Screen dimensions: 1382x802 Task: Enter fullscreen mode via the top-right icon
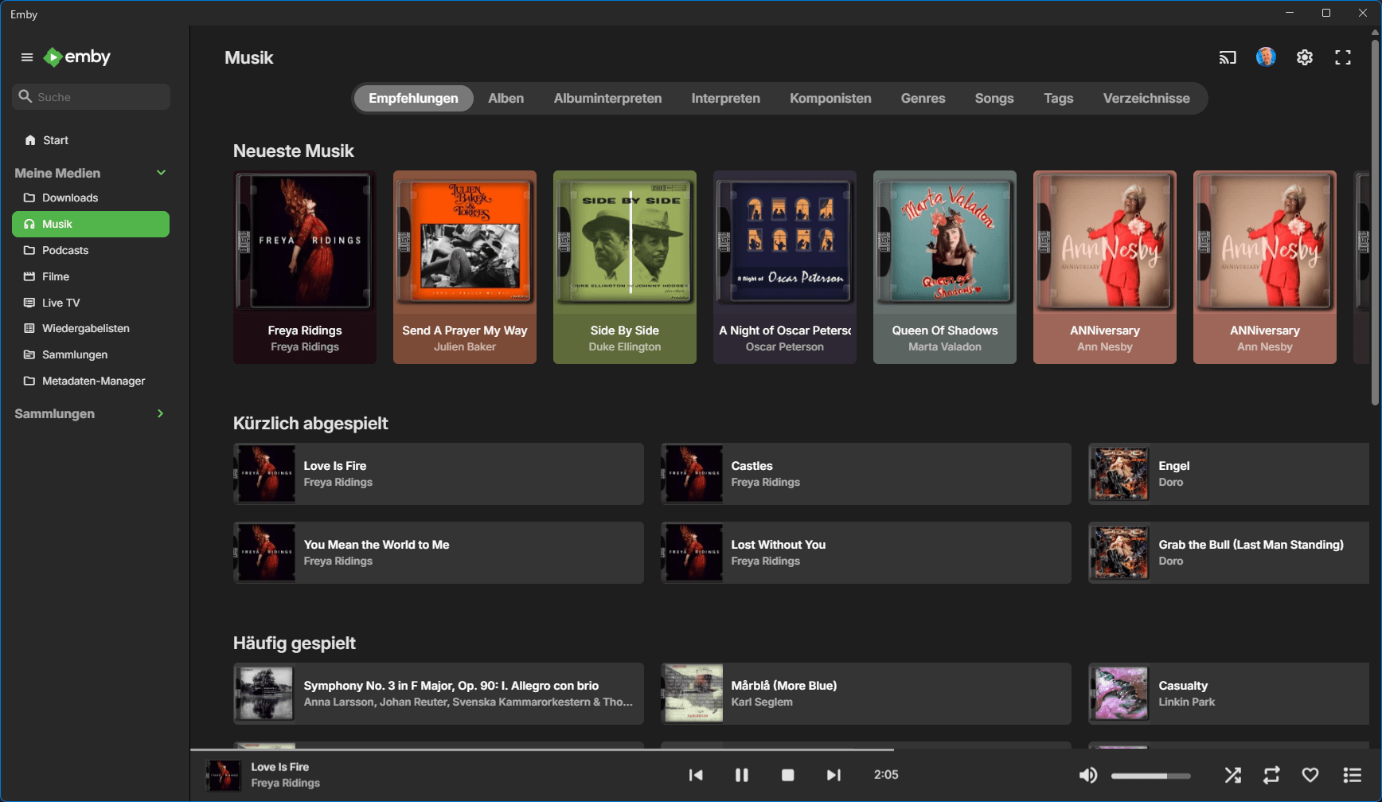click(1343, 57)
